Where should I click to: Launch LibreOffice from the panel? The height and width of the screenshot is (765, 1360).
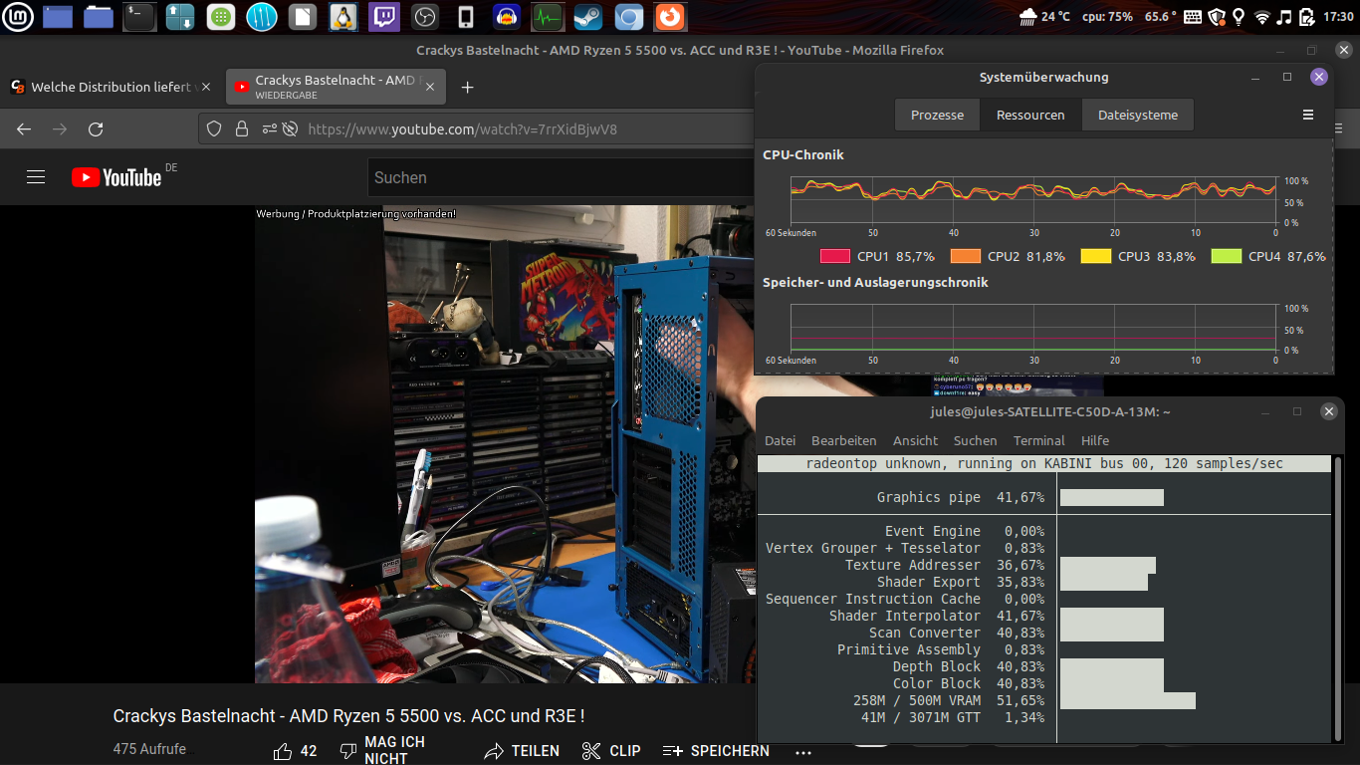click(x=303, y=16)
